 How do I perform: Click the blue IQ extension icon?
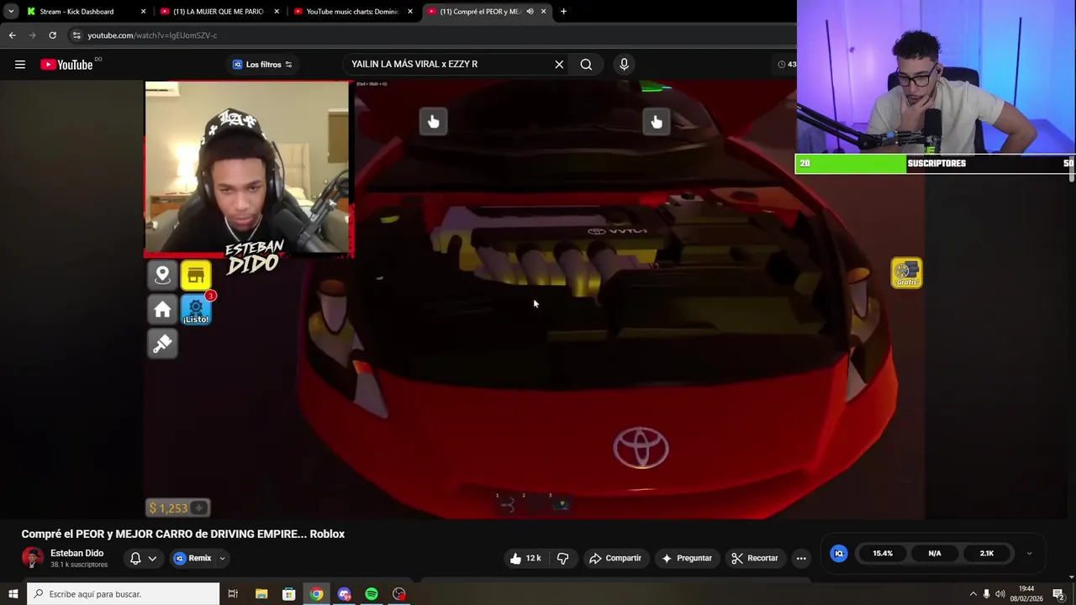[839, 553]
